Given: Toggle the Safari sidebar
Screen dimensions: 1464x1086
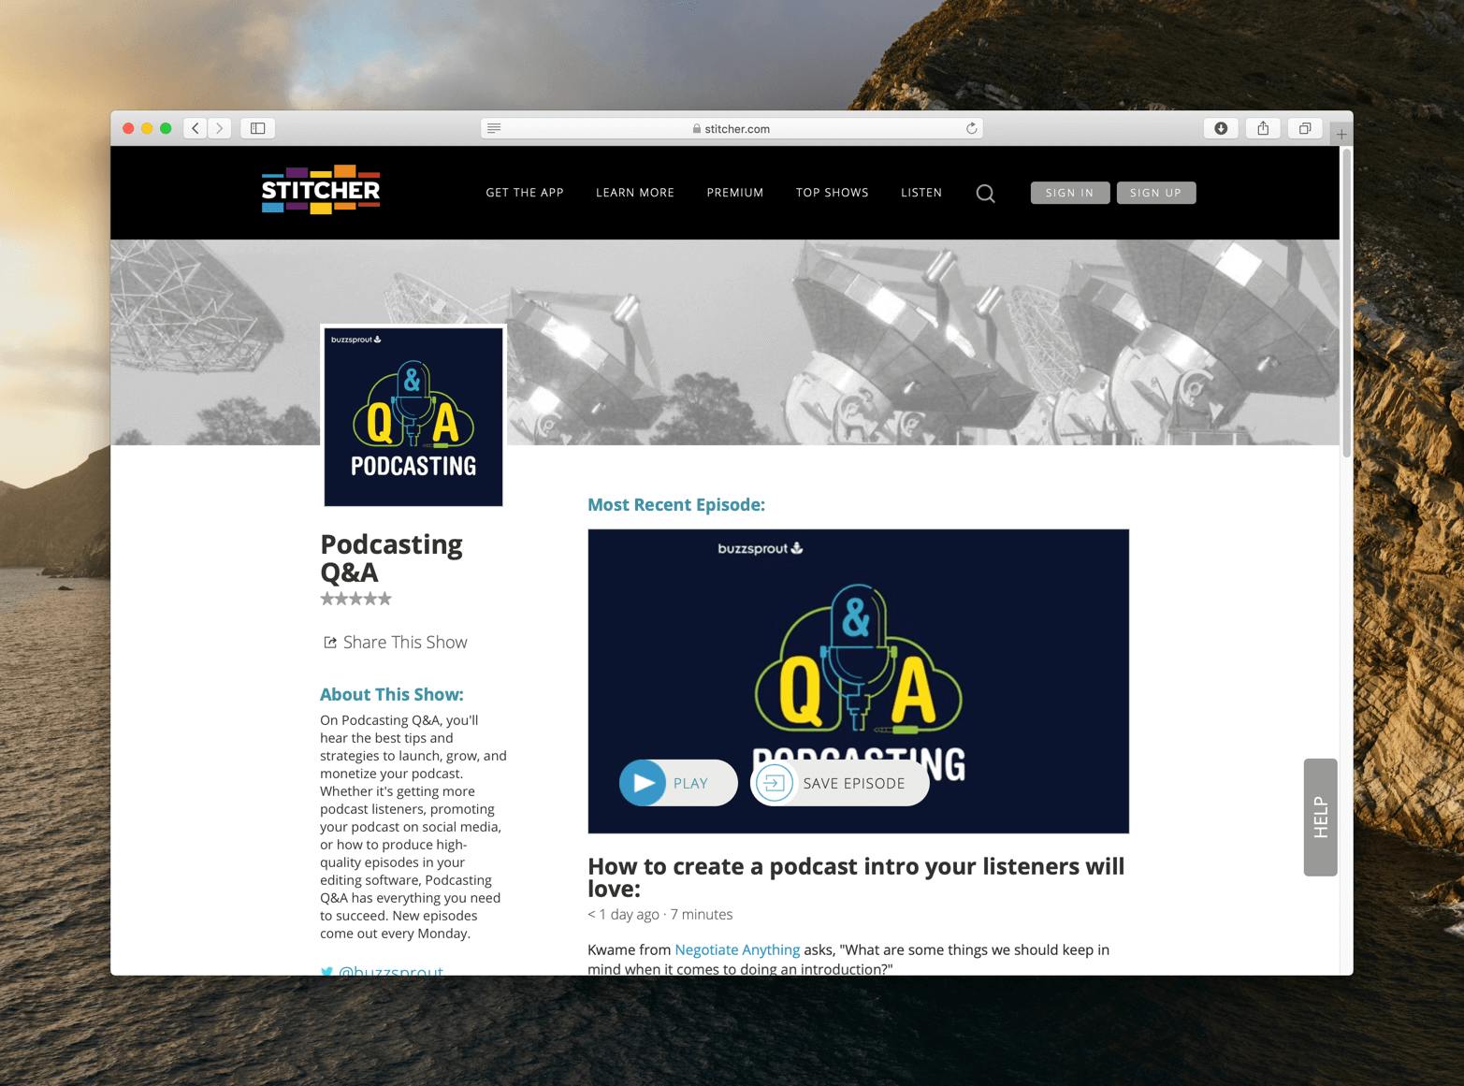Looking at the screenshot, I should (x=256, y=128).
